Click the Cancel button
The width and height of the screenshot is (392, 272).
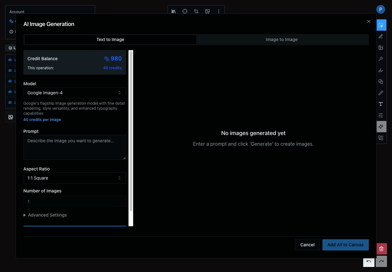(x=307, y=245)
